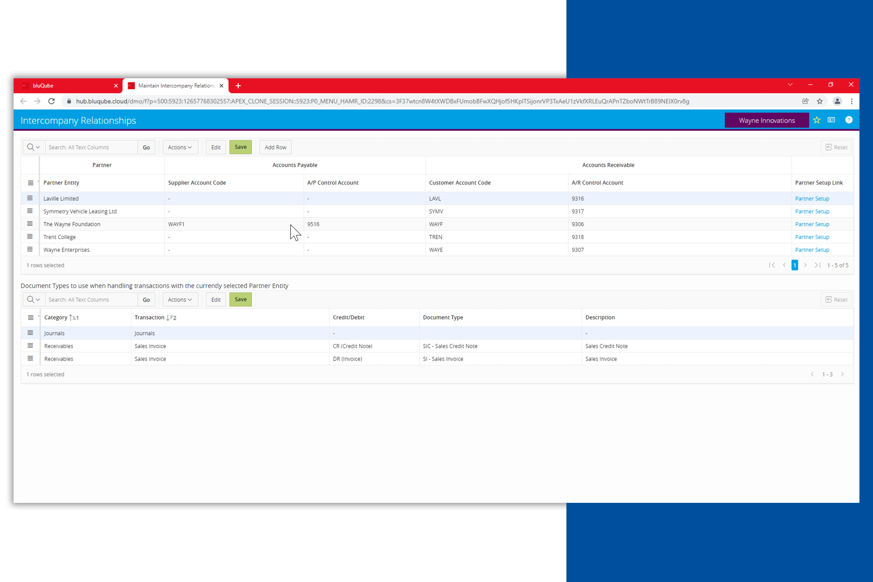
Task: Go back using browser back arrow
Action: [23, 101]
